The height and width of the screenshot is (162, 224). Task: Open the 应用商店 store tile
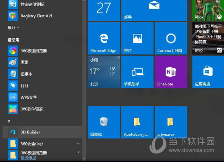[x=208, y=72]
